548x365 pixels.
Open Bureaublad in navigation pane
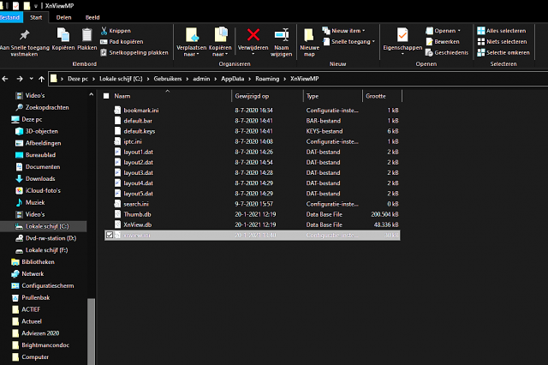(x=35, y=155)
